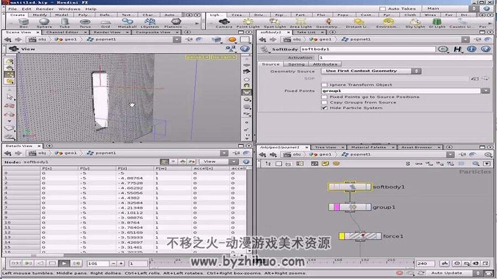Select the Box shelf tool

tap(23, 23)
